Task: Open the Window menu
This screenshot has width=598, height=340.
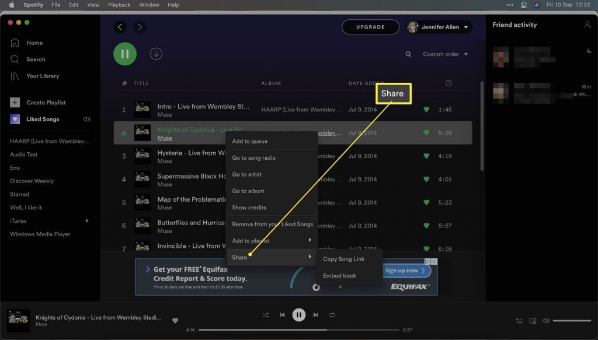Action: [x=149, y=5]
